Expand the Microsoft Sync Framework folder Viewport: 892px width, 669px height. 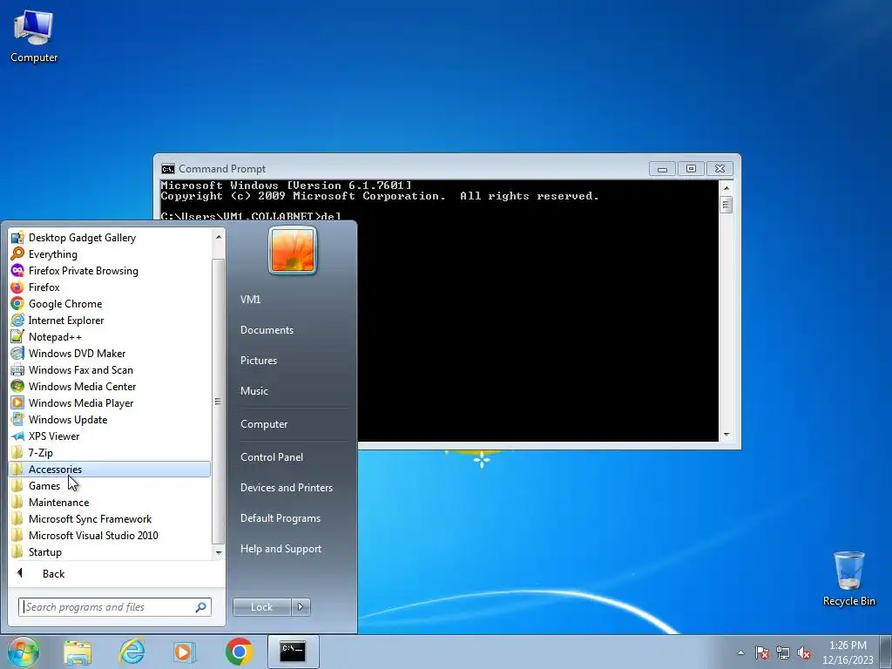click(x=110, y=518)
